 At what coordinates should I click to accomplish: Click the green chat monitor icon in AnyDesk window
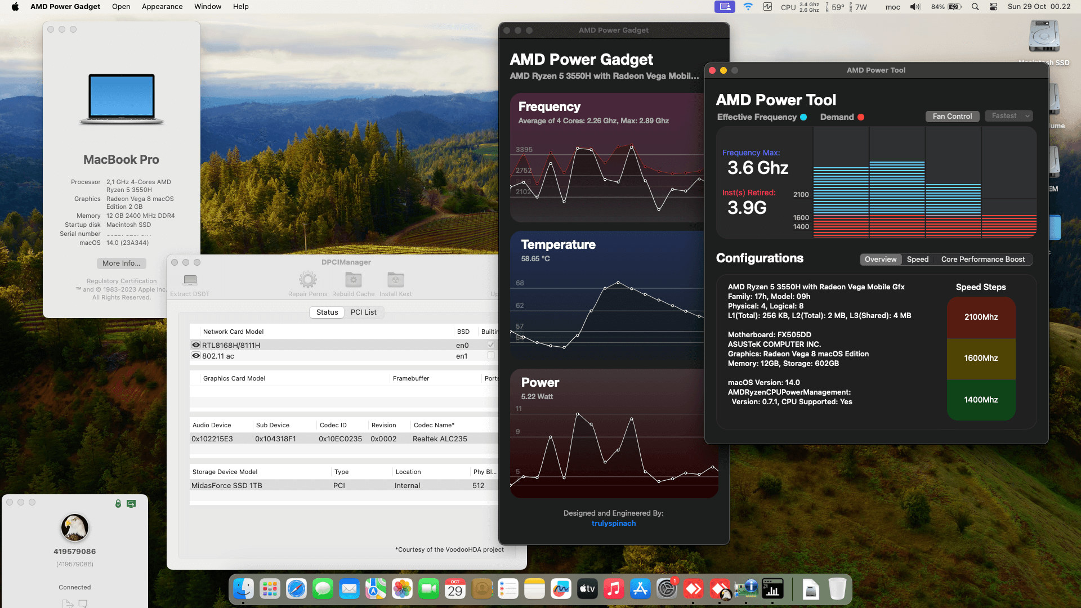pos(131,504)
